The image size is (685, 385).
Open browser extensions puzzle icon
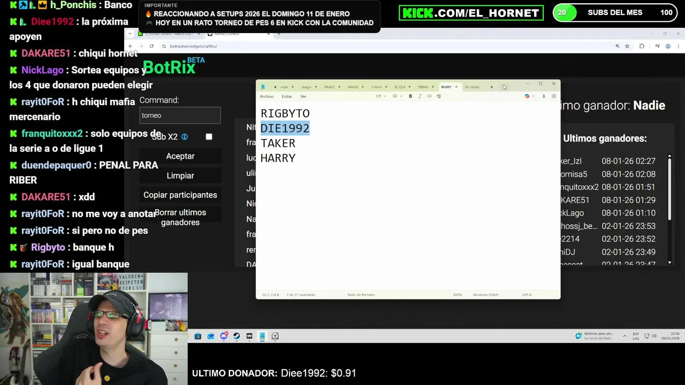tap(642, 46)
